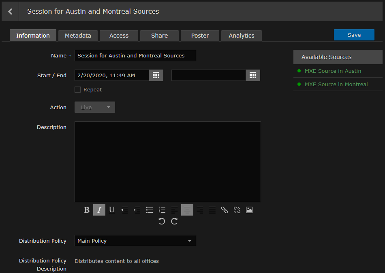Open the Analytics tab
The height and width of the screenshot is (273, 385).
[x=241, y=36]
